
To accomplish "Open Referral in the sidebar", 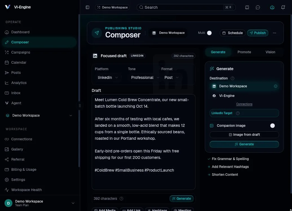I will [x=39, y=159].
